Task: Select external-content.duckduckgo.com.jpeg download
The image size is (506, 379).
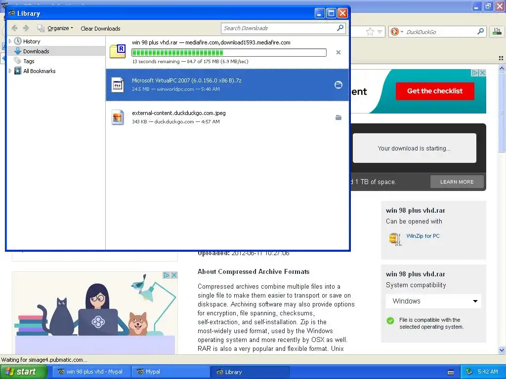Action: [227, 117]
